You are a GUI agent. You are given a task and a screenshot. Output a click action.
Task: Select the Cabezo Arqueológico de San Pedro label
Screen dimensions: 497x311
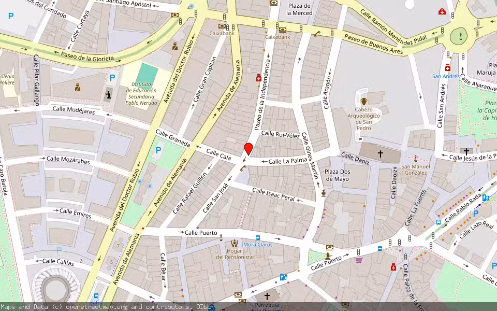tap(363, 119)
